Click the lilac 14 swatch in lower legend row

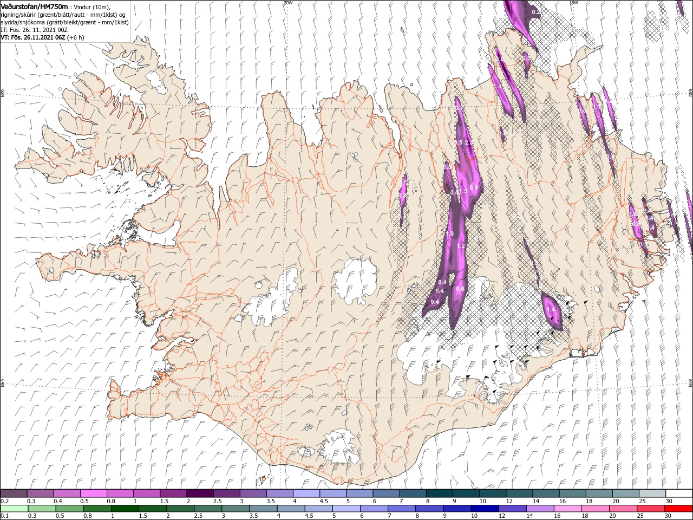point(540,509)
